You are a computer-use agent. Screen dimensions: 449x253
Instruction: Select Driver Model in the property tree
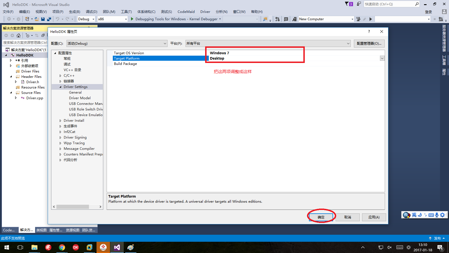80,98
